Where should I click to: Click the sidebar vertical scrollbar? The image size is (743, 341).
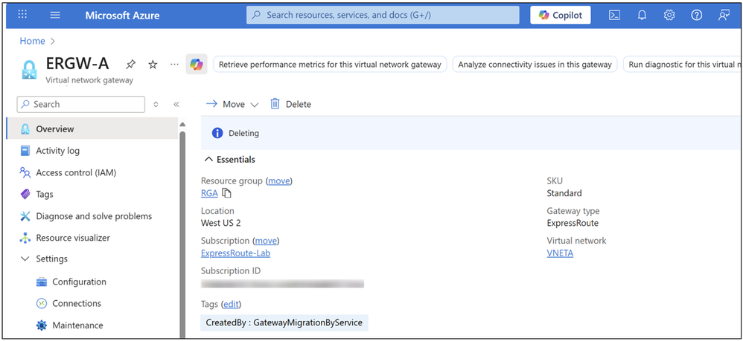(182, 223)
